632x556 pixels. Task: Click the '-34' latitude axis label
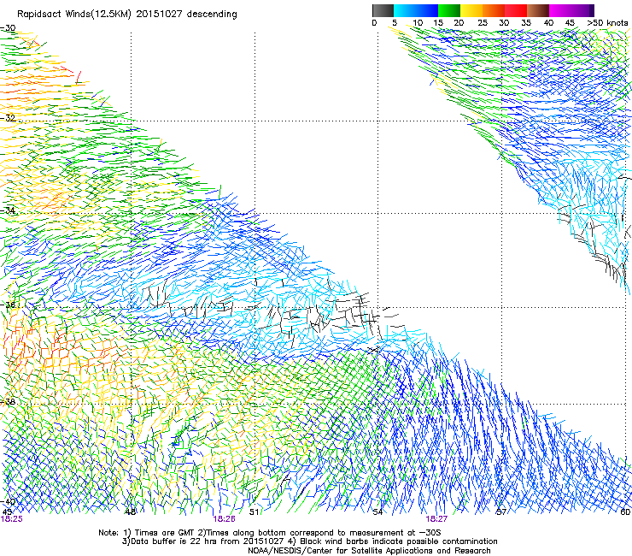[8, 210]
